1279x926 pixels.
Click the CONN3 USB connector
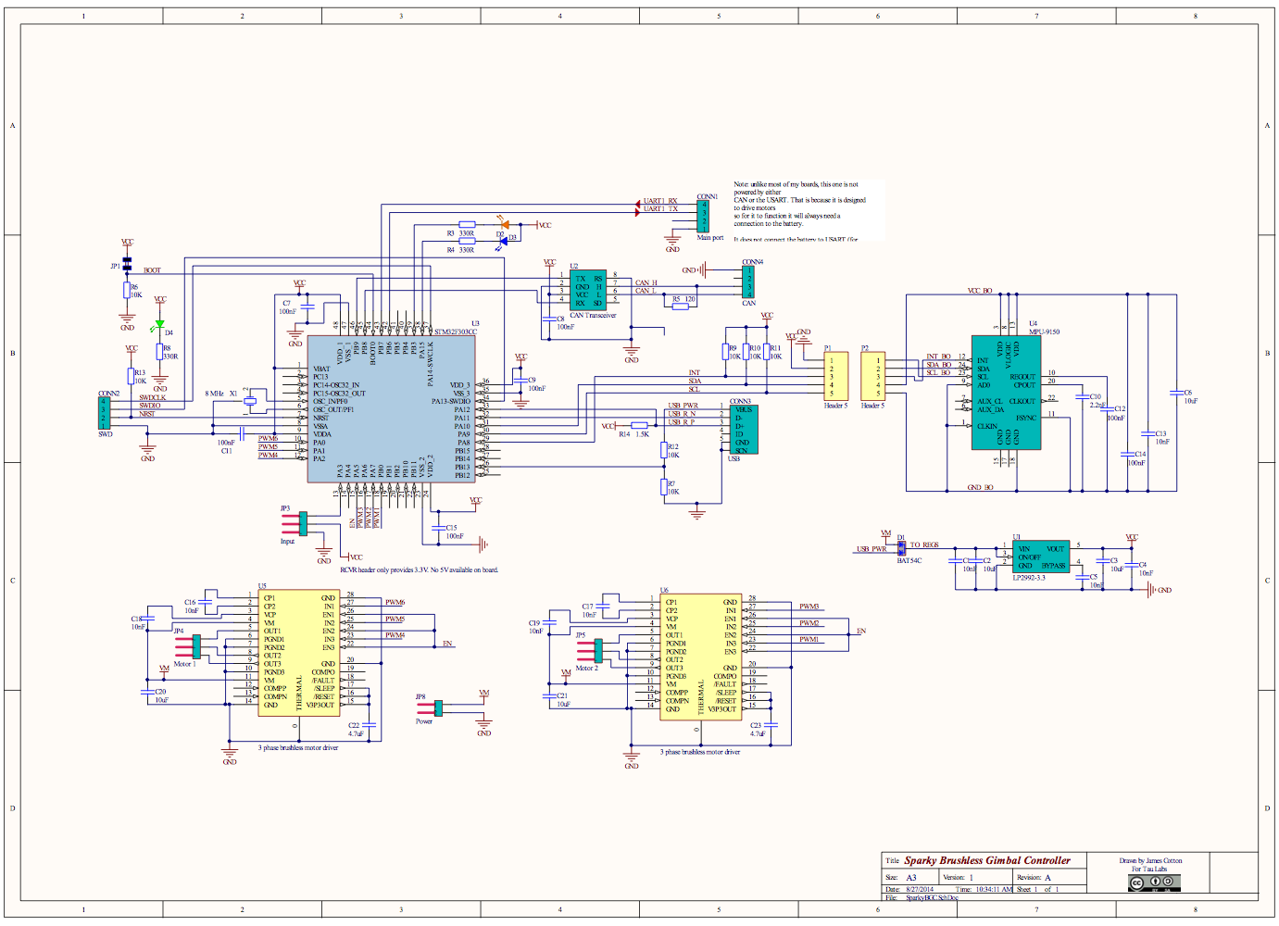coord(743,429)
